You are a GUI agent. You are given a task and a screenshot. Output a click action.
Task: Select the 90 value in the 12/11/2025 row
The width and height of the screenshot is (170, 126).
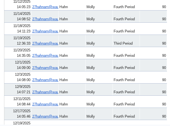(x=164, y=104)
